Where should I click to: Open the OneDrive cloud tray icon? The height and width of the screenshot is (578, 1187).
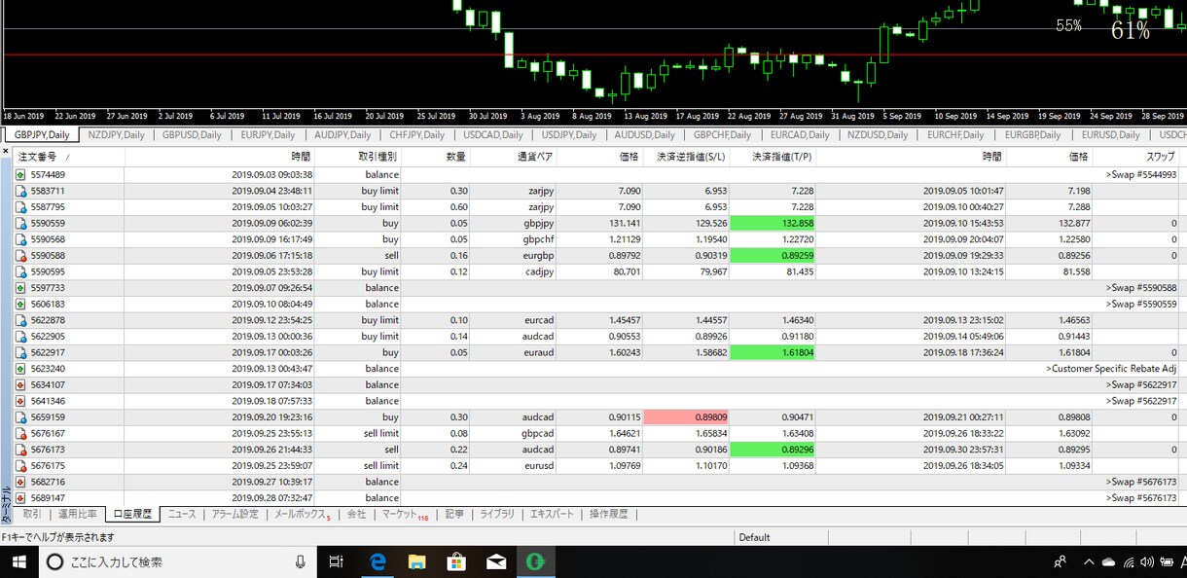(1108, 561)
